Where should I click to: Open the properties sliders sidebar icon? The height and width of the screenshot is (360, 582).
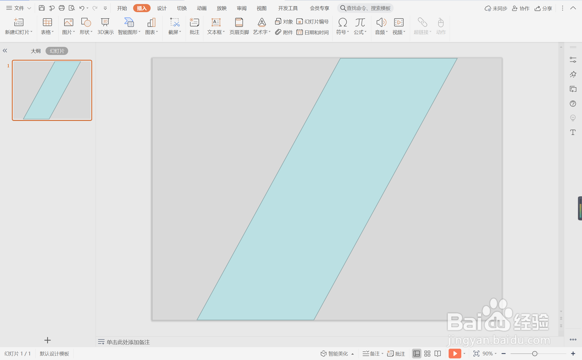point(573,60)
